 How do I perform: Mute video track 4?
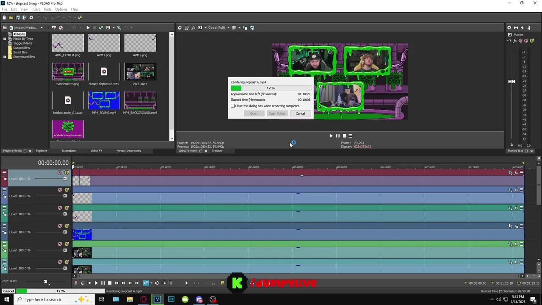click(60, 226)
